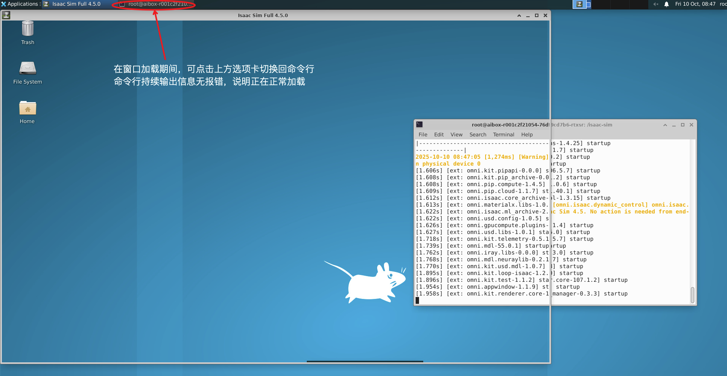Open the terminal Search menu
This screenshot has width=727, height=376.
pyautogui.click(x=478, y=134)
